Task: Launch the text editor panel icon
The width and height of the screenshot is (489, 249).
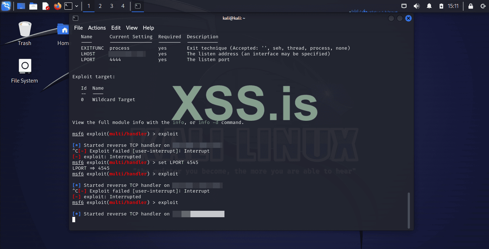Action: (x=45, y=6)
